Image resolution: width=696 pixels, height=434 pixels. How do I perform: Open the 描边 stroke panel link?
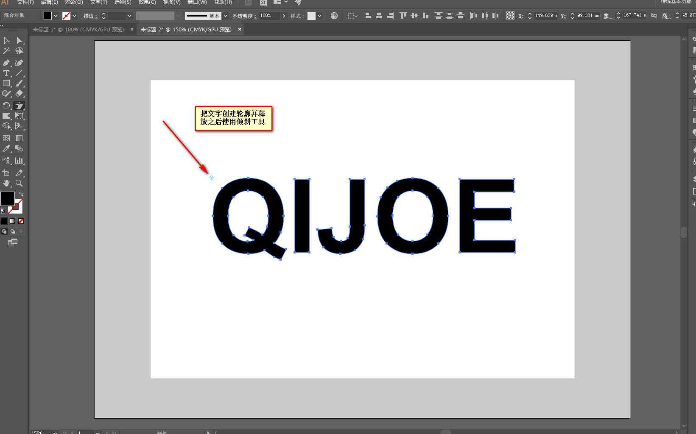coord(89,16)
